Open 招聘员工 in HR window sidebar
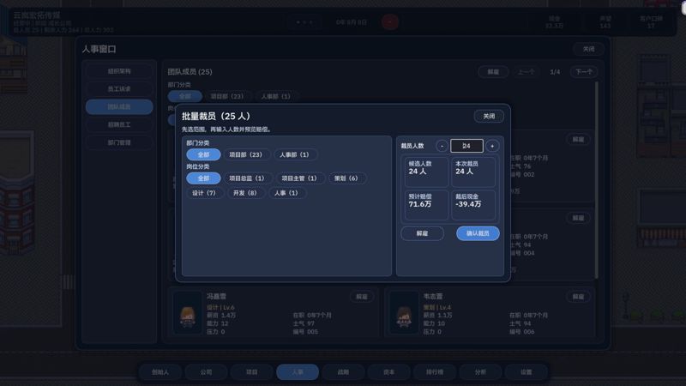 tap(119, 124)
